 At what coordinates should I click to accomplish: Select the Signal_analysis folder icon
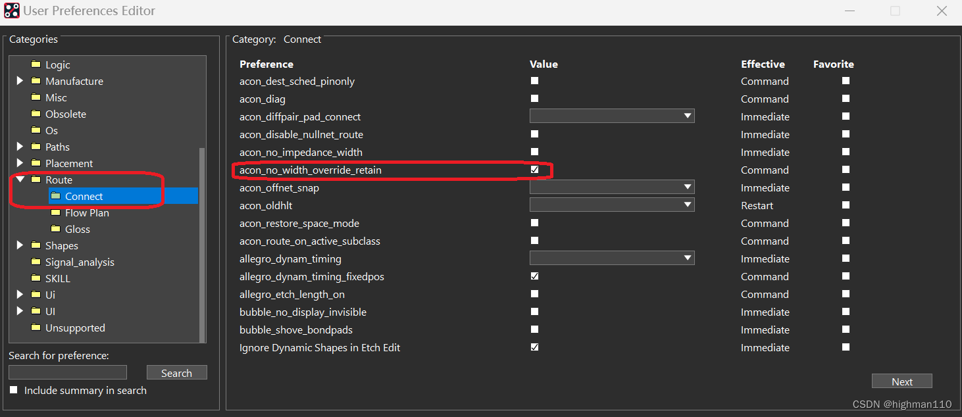point(36,262)
